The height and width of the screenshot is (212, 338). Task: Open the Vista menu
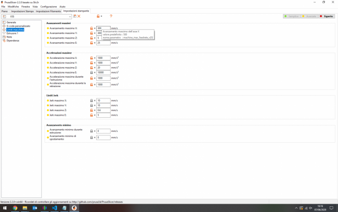point(35,7)
